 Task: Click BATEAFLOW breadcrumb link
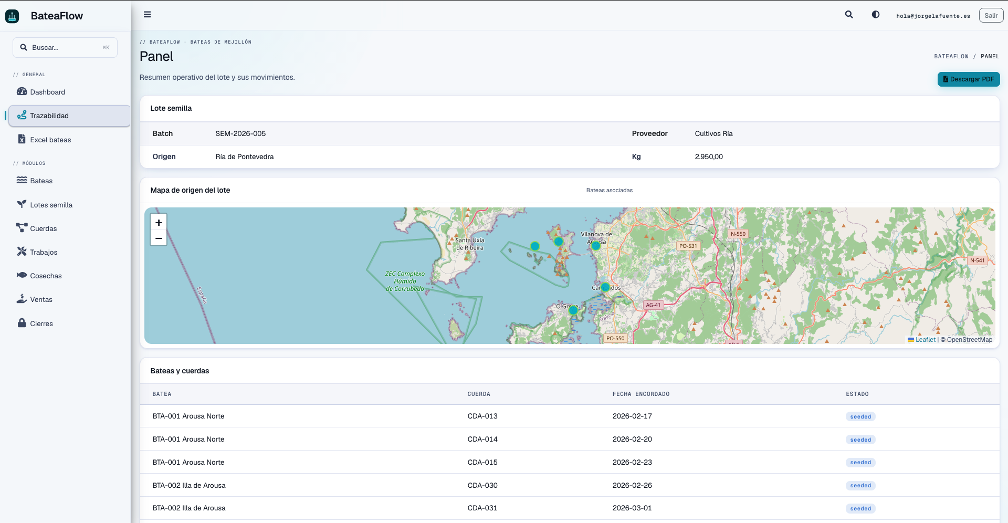pos(951,56)
